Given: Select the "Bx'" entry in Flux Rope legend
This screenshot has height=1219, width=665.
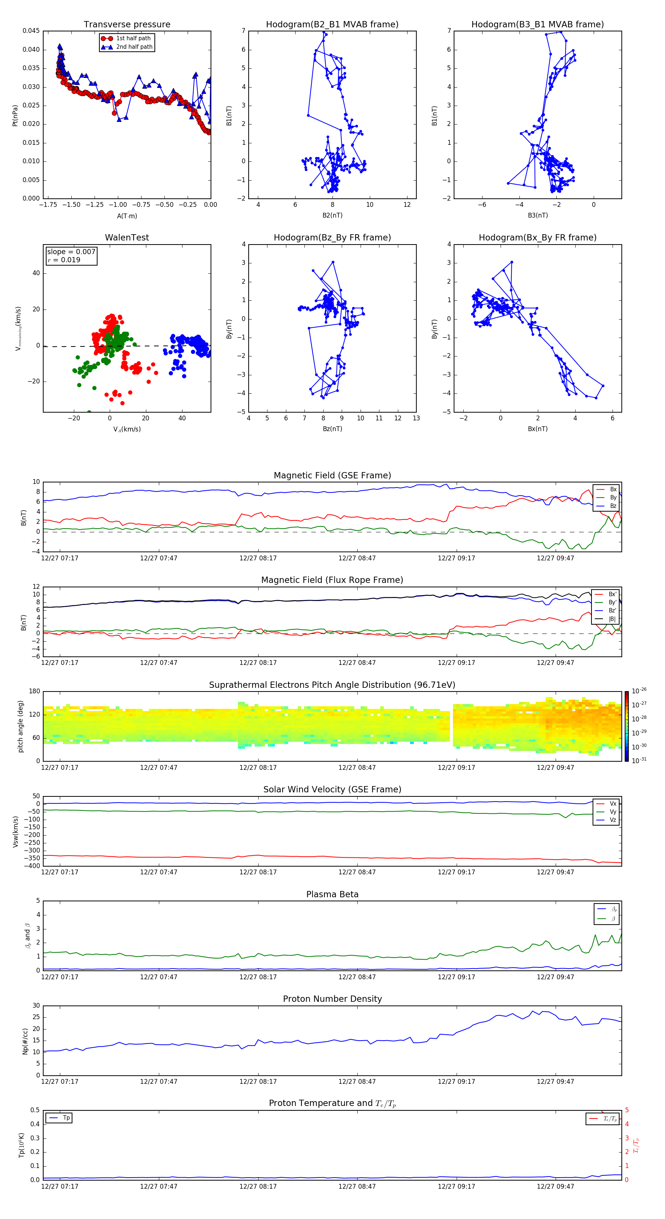Looking at the screenshot, I should click(606, 594).
